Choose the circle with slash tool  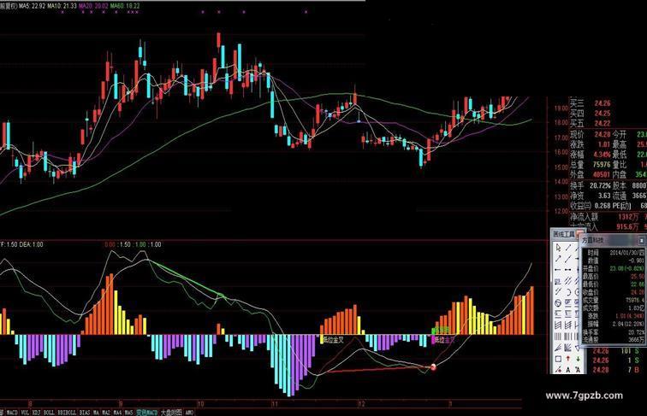[558, 302]
